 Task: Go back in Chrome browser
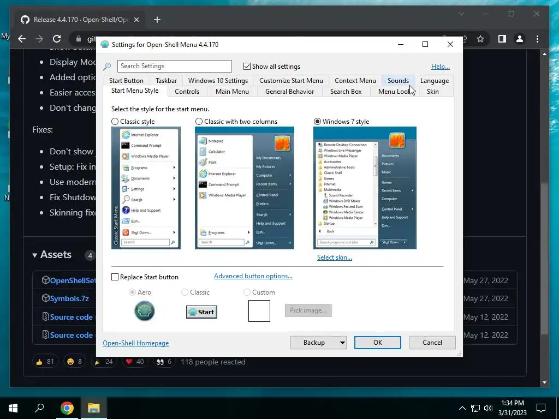pos(22,39)
